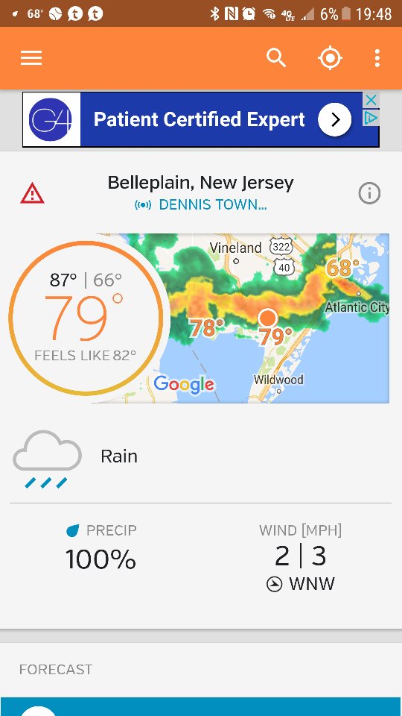Open the PRECIP 100% details
Image resolution: width=402 pixels, height=716 pixels.
coord(100,547)
